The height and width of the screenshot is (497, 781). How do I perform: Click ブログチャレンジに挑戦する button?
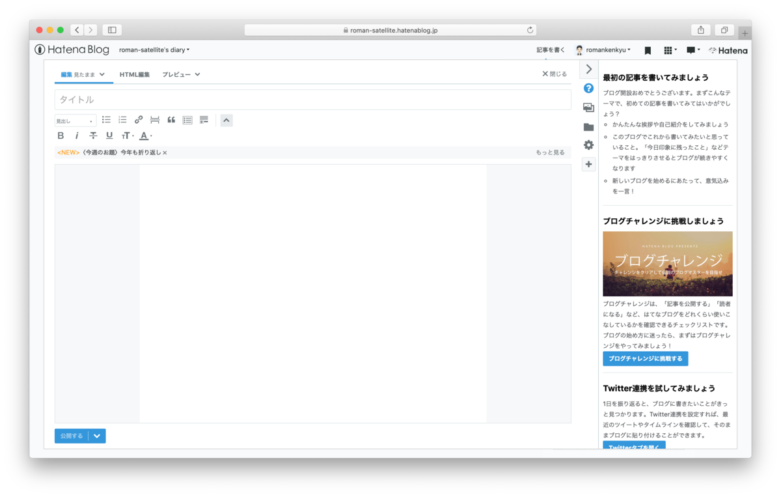point(645,358)
